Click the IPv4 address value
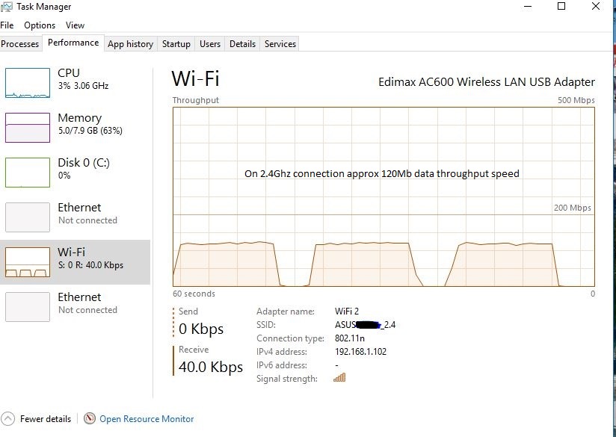This screenshot has width=616, height=437. [x=361, y=351]
